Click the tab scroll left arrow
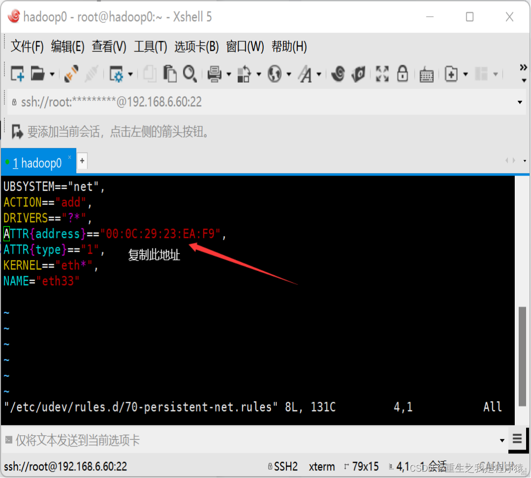 point(506,160)
